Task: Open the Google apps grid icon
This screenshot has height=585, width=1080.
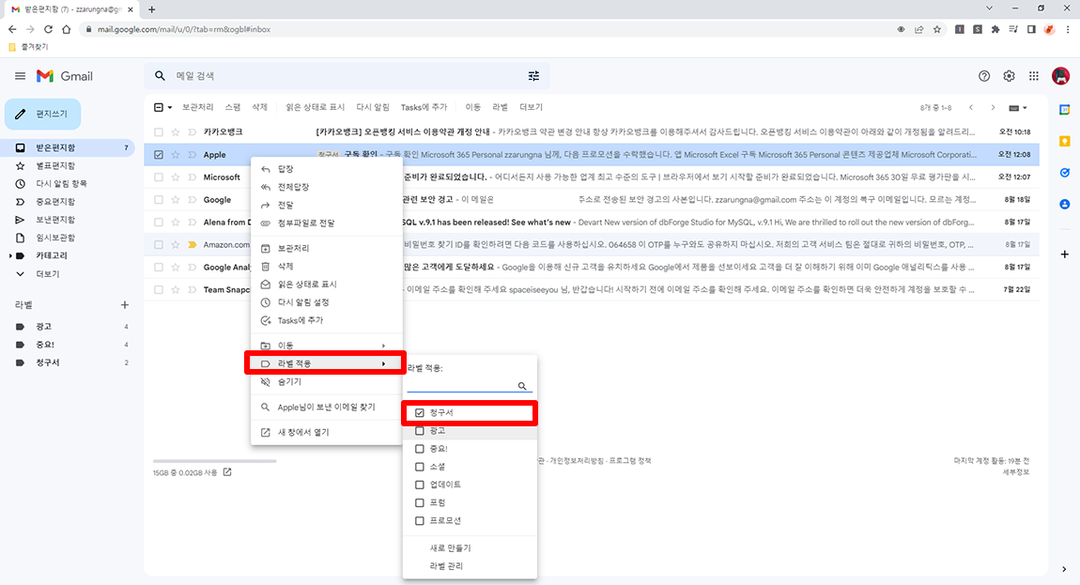Action: pyautogui.click(x=1034, y=76)
